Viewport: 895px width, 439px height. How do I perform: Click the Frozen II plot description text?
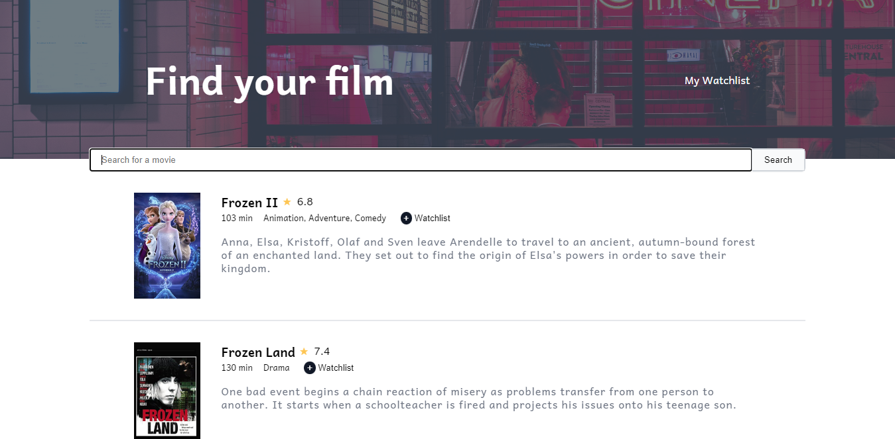pos(488,256)
